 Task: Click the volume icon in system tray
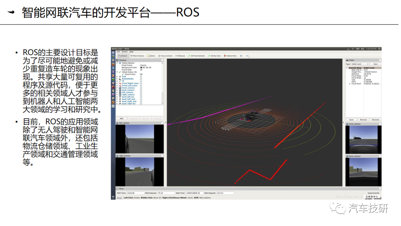tap(362, 49)
